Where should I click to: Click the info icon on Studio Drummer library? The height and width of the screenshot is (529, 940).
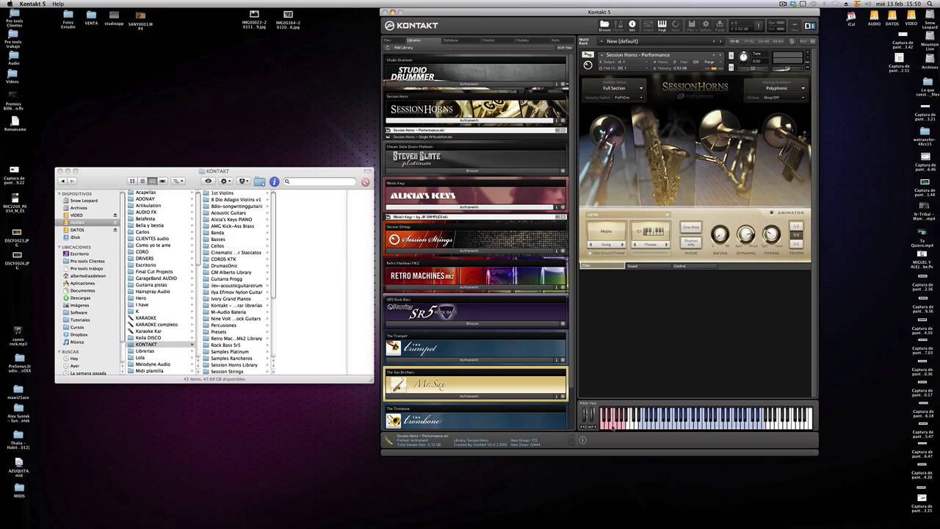click(557, 84)
